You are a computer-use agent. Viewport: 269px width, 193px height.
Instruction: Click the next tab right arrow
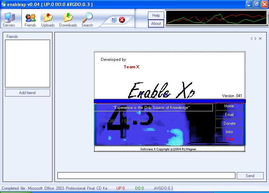coord(256,38)
